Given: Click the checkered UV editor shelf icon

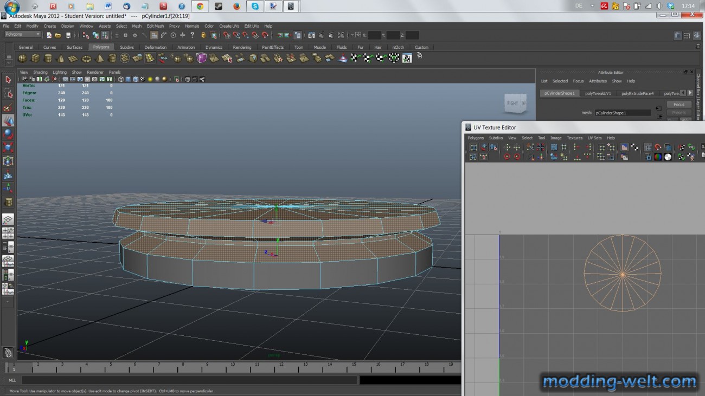Looking at the screenshot, I should tap(407, 58).
